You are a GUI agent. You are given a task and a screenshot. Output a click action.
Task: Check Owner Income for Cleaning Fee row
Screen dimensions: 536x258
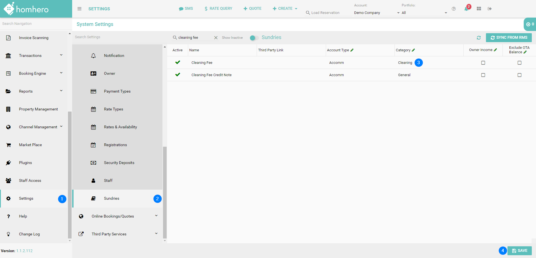483,63
